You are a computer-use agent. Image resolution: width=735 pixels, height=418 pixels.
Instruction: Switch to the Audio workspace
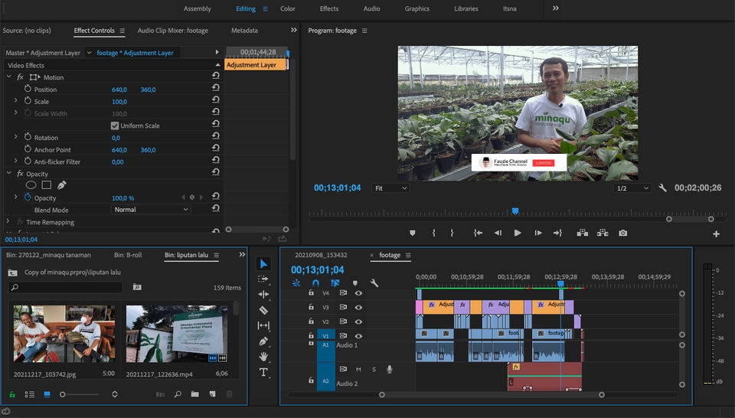pyautogui.click(x=372, y=8)
